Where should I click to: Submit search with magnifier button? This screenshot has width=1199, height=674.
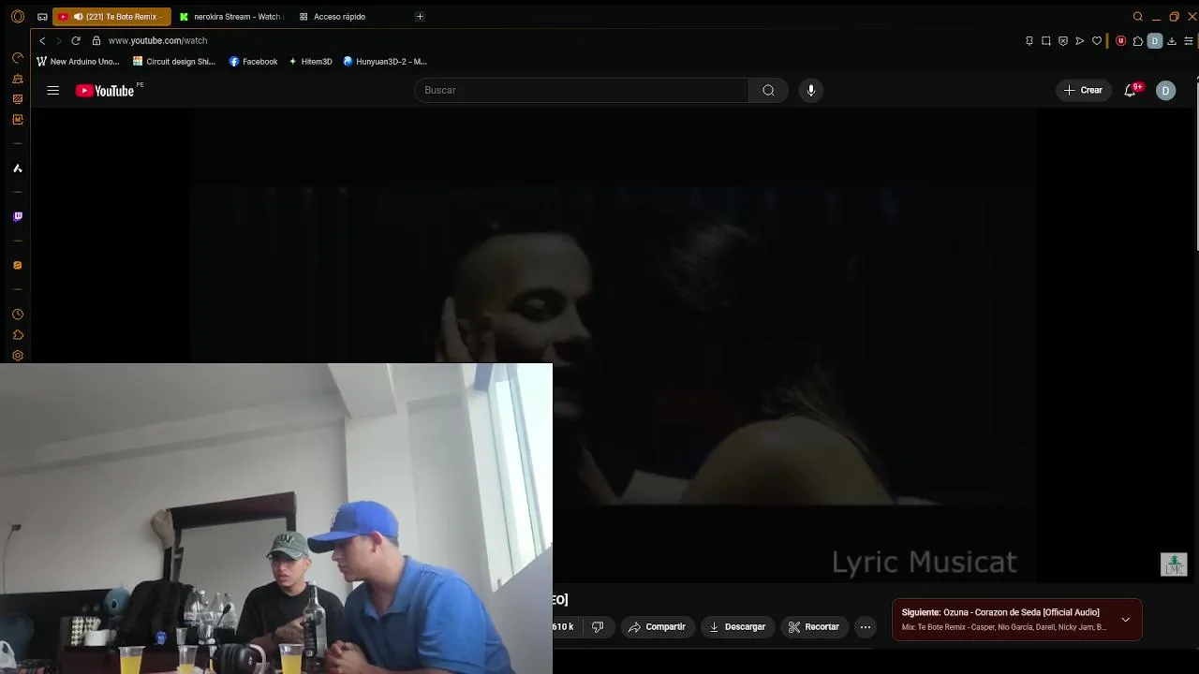coord(768,91)
